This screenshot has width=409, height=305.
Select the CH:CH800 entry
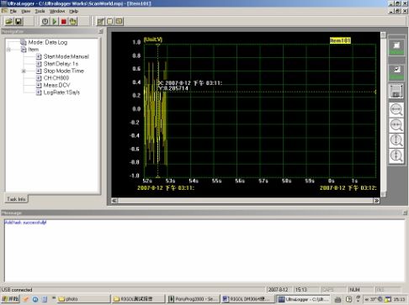56,78
